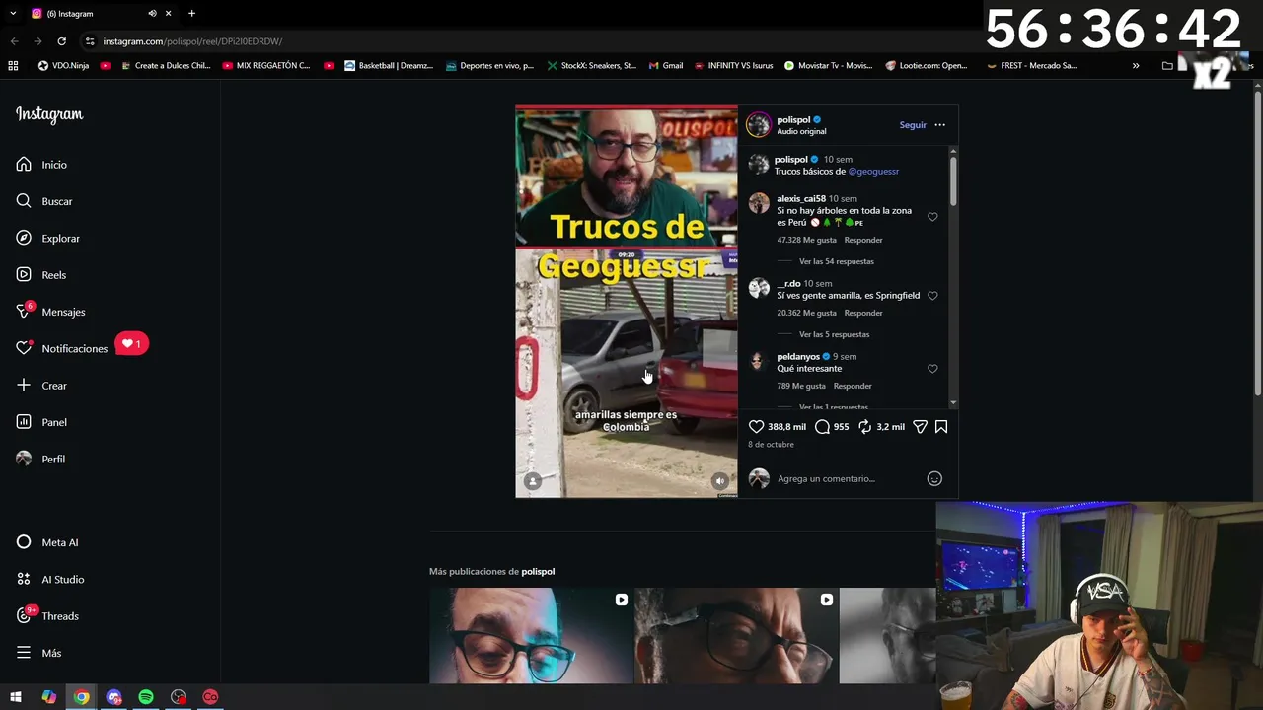Open MIX REGGAETÓN bookmark
The height and width of the screenshot is (710, 1263).
pyautogui.click(x=265, y=66)
